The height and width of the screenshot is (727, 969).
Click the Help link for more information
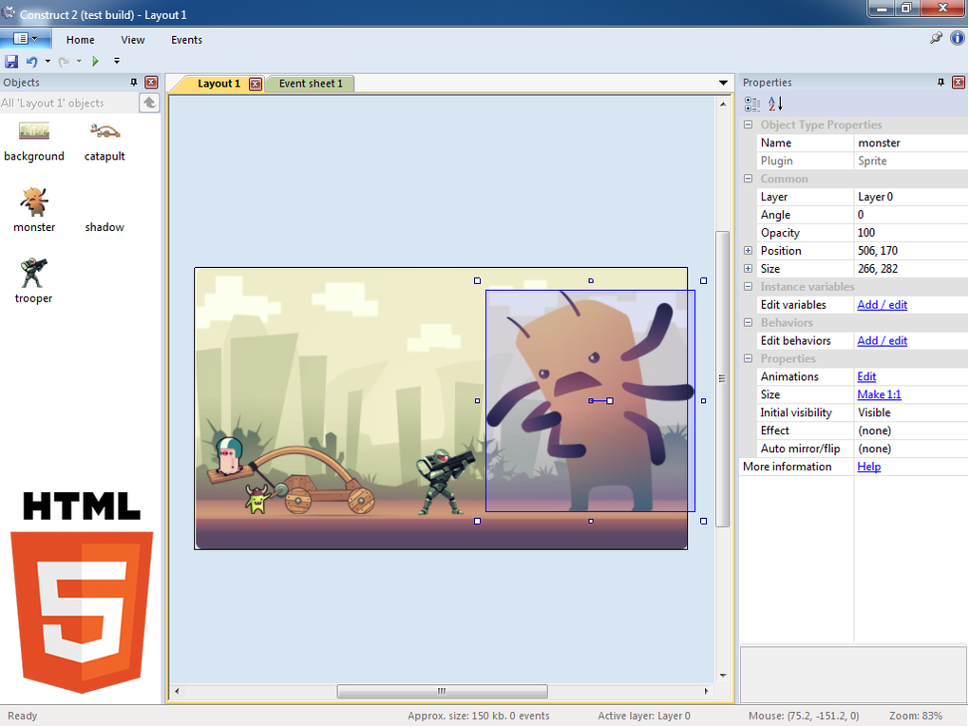coord(868,466)
